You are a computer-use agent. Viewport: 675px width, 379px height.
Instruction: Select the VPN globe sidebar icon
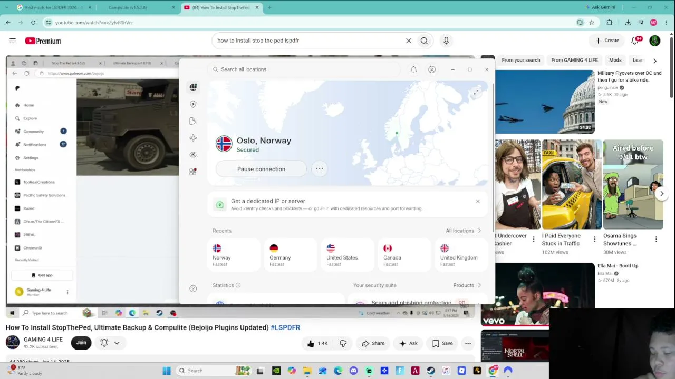pyautogui.click(x=193, y=87)
